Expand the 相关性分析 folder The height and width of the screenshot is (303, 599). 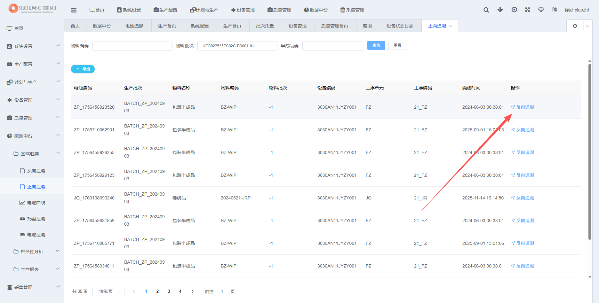[32, 252]
